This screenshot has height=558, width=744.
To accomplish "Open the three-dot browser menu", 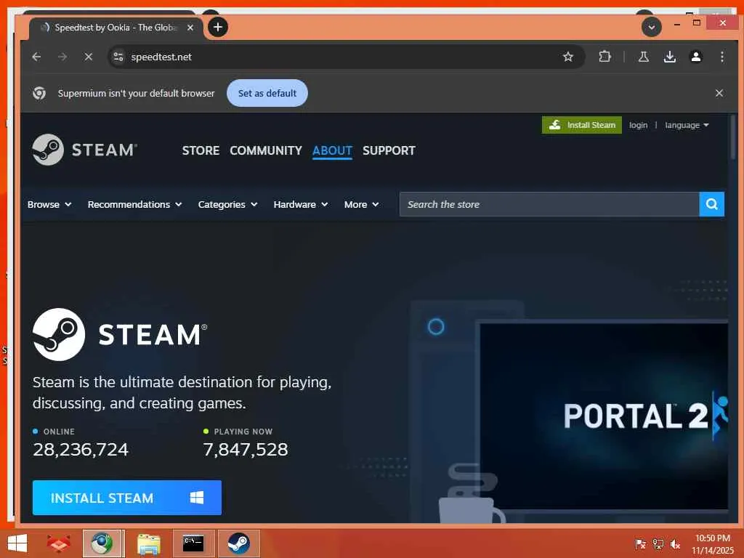I will pyautogui.click(x=721, y=57).
